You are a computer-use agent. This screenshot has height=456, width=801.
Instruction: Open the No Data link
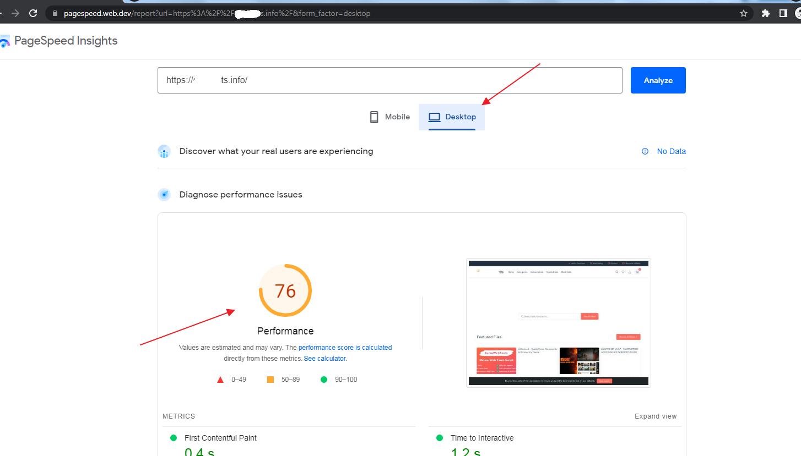tap(672, 151)
